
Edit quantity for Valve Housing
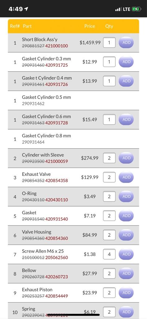(x=109, y=235)
